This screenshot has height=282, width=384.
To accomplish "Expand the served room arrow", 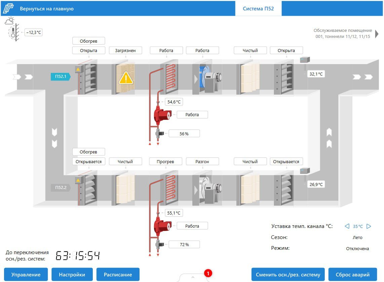I will click(377, 34).
